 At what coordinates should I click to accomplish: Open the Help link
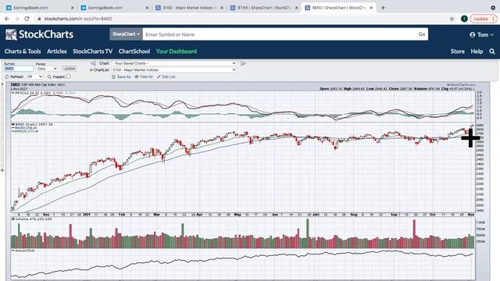point(477,52)
